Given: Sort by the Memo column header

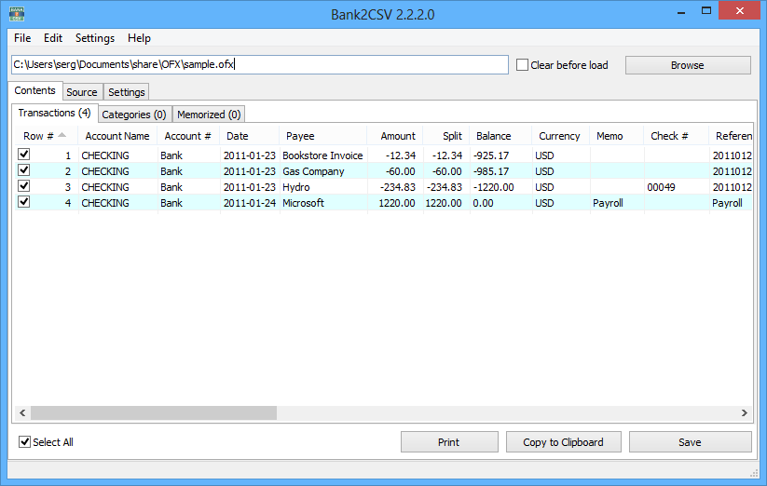Looking at the screenshot, I should pos(616,136).
